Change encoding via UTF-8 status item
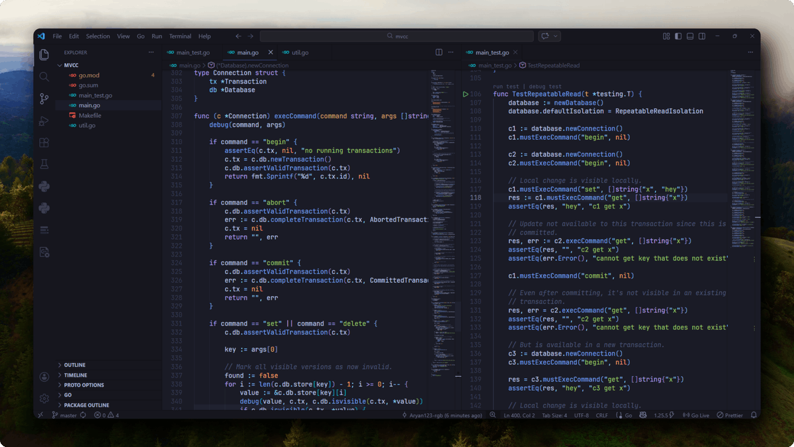Viewport: 794px width, 447px height. coord(582,415)
